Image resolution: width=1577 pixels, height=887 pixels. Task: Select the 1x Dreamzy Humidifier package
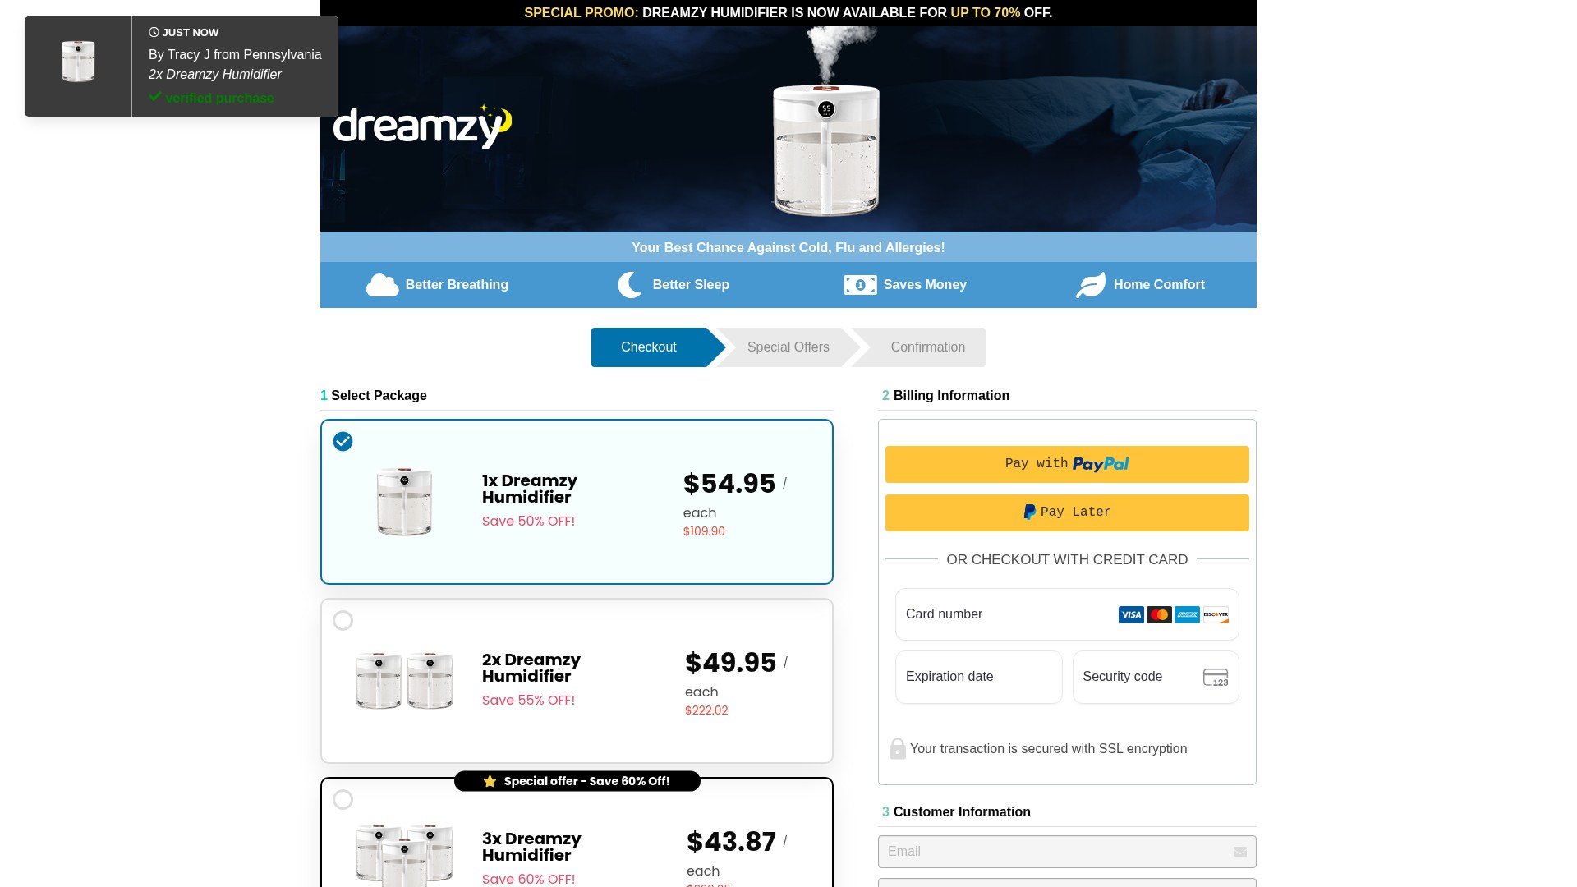[577, 502]
